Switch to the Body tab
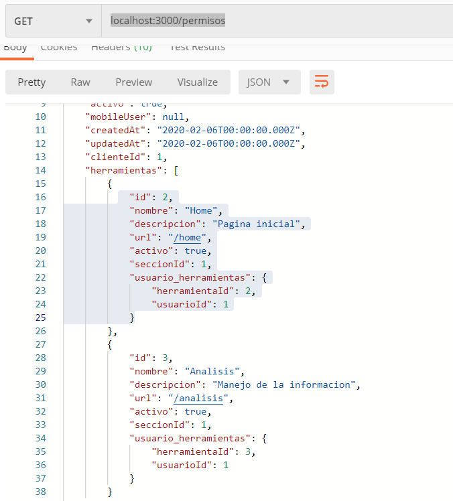This screenshot has width=453, height=501. tap(15, 48)
